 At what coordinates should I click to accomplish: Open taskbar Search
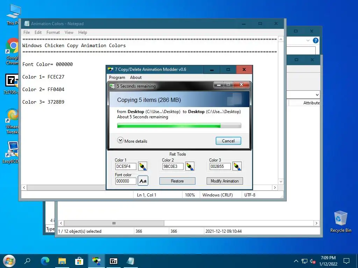[27, 261]
